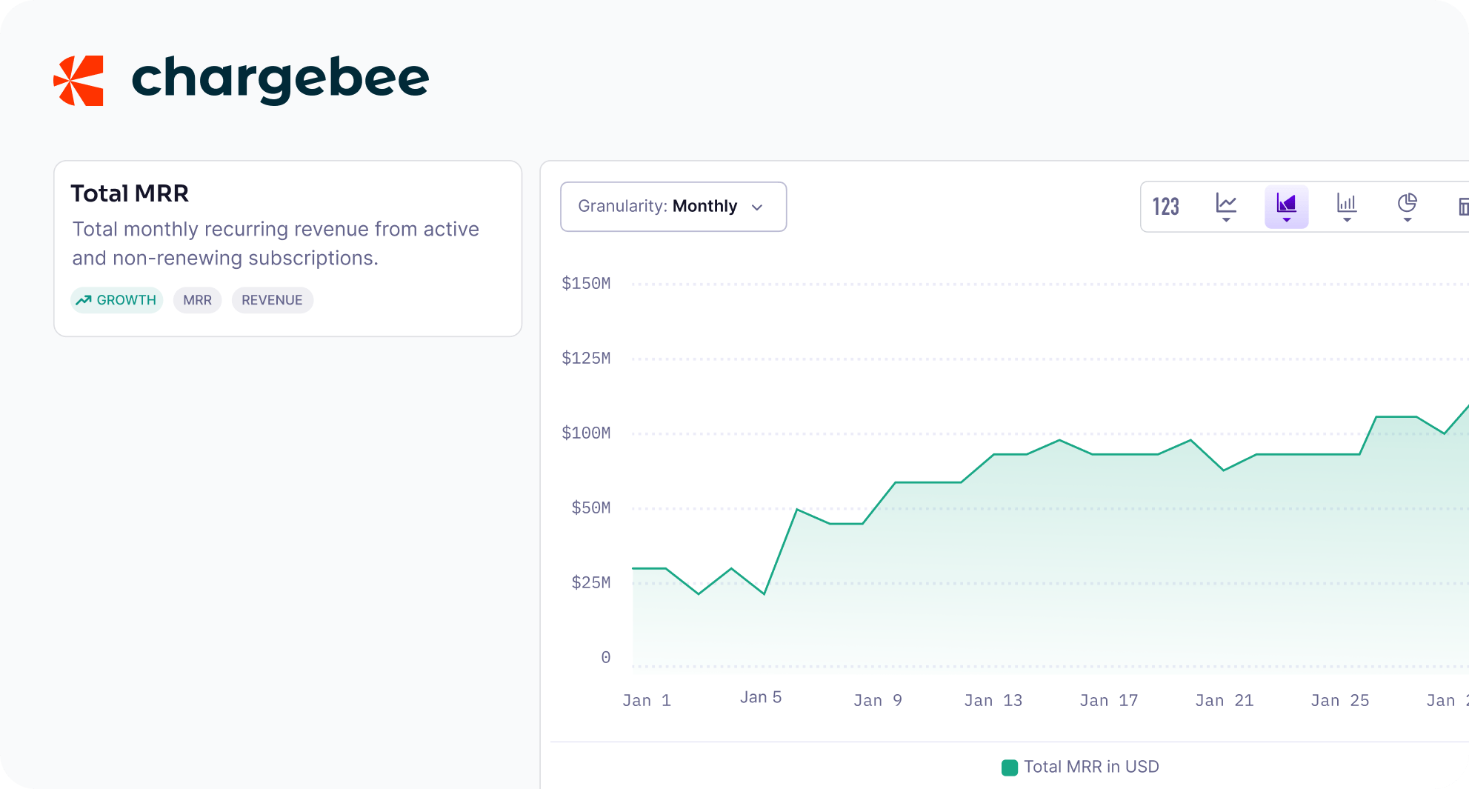Click the Total MRR card title
The width and height of the screenshot is (1469, 789).
pyautogui.click(x=130, y=193)
